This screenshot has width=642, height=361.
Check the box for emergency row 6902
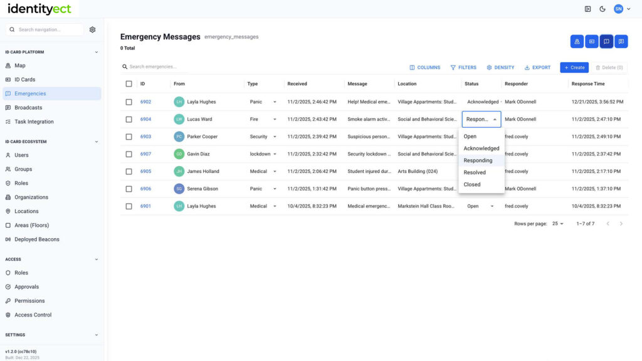point(129,102)
